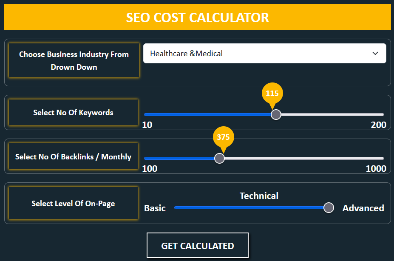The image size is (394, 261).
Task: Click the 100 minimum backlinks label
Action: click(x=150, y=169)
